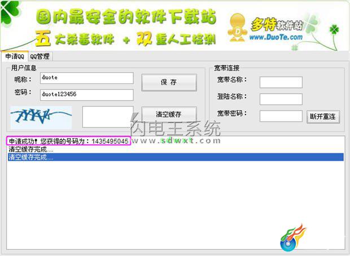Select the log line 申请成功 with number 1435495045

pos(68,141)
